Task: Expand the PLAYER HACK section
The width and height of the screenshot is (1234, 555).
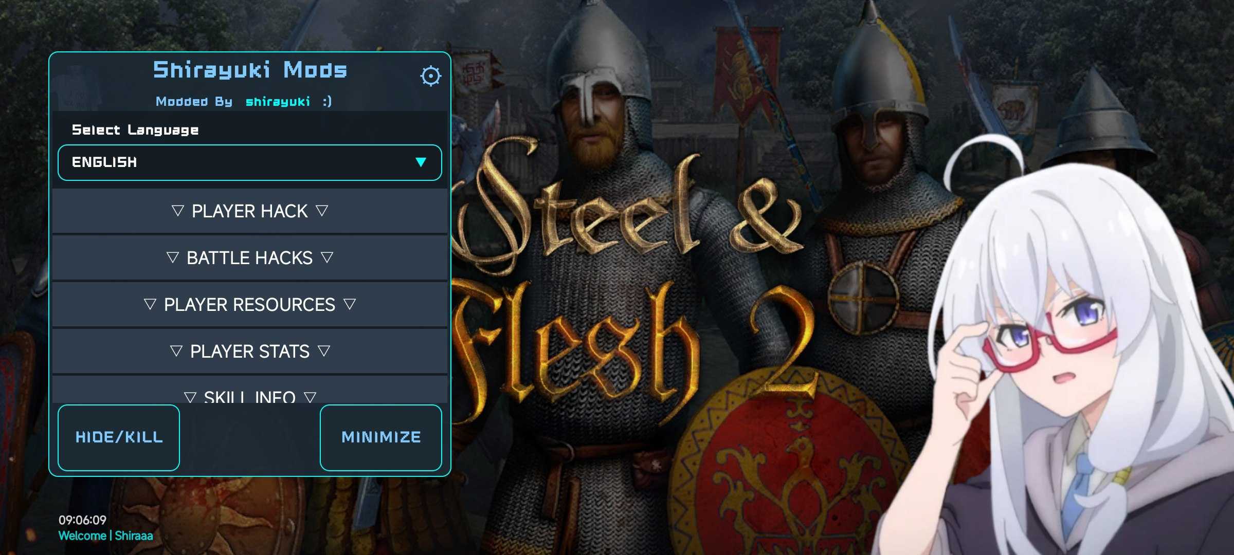Action: pyautogui.click(x=249, y=211)
